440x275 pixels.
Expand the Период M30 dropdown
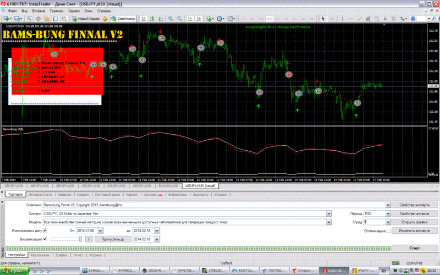pyautogui.click(x=388, y=213)
